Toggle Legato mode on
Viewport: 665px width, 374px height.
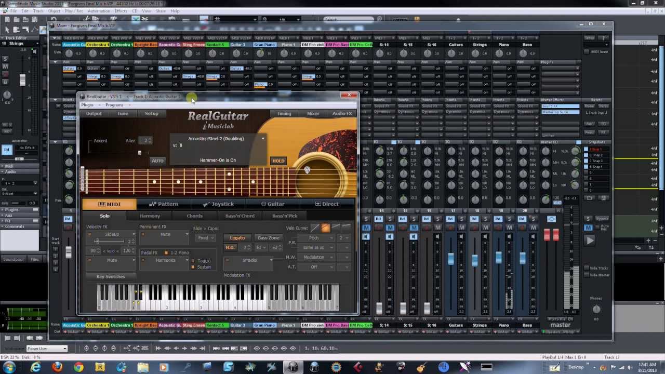[x=237, y=237]
